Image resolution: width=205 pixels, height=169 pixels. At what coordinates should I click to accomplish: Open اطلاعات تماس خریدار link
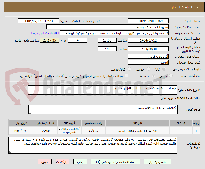(45, 33)
